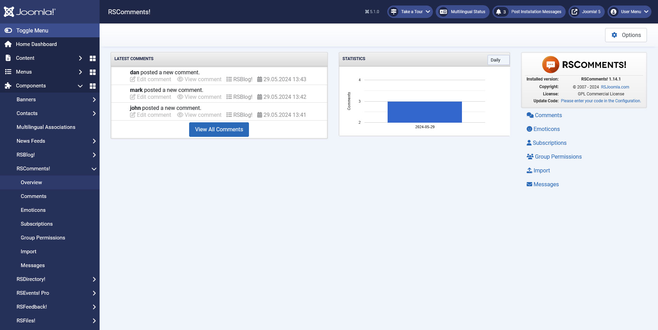Screen dimensions: 658x330
Task: Click the Menus list icon
Action: click(8, 72)
